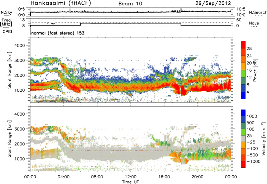Click the 04:00 time axis tick label

(64, 177)
